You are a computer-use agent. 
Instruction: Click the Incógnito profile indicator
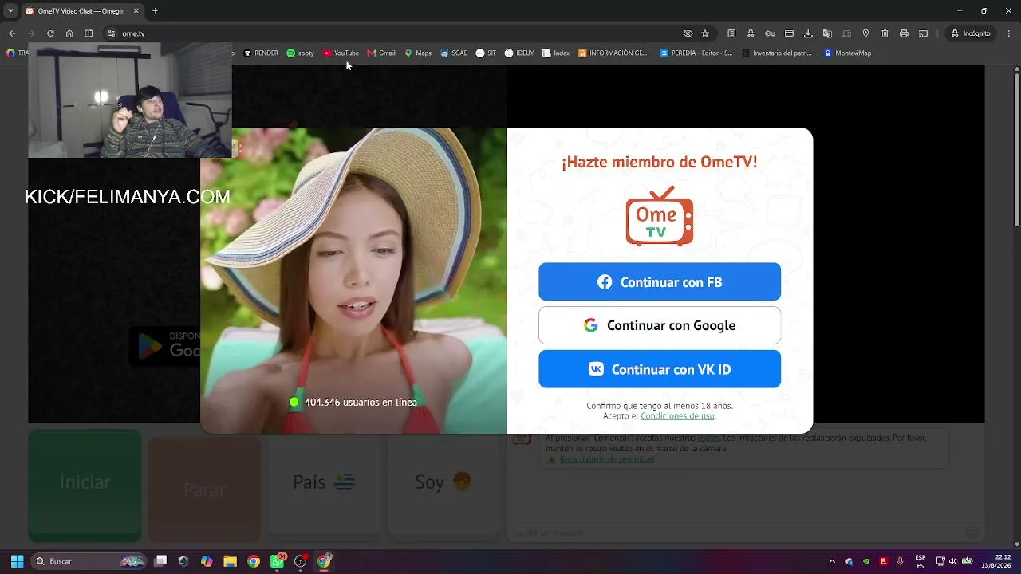tap(971, 33)
